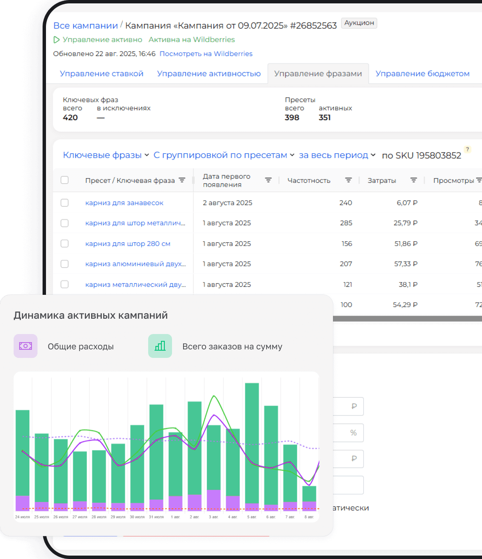Check the box for карниз для занавесок
This screenshot has height=559, width=482.
[65, 203]
